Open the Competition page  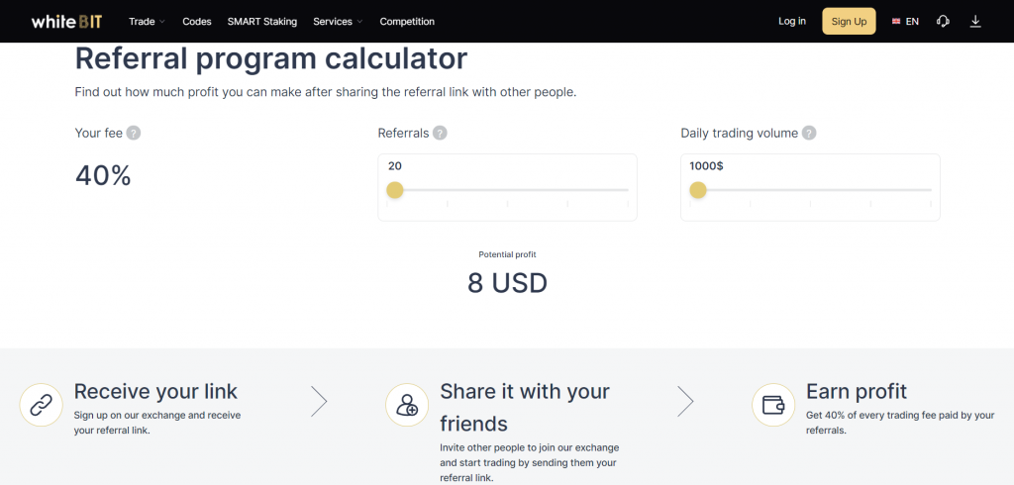point(407,22)
